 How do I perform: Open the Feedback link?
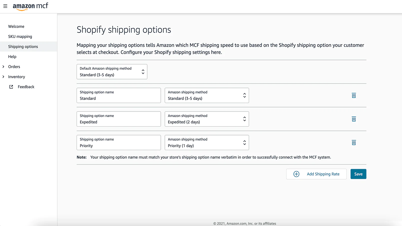(26, 87)
